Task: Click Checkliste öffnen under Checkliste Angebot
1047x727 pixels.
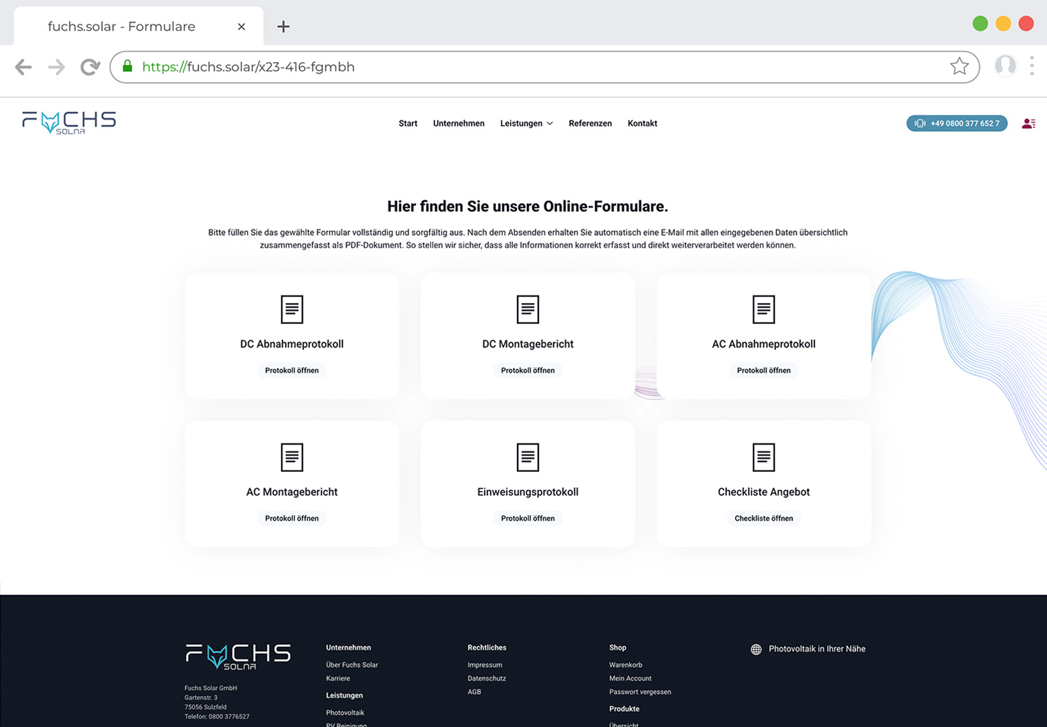Action: 763,518
